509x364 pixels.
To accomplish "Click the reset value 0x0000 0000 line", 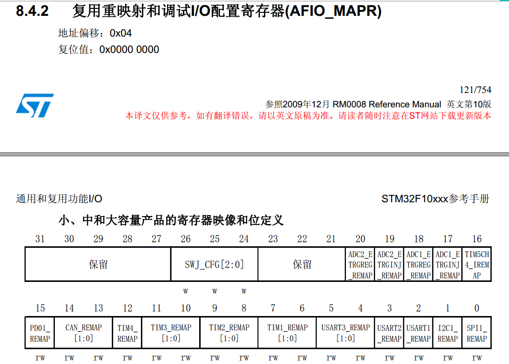I will coord(109,49).
